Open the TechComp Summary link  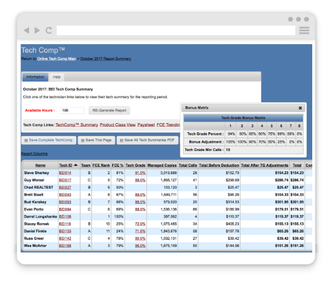(77, 125)
